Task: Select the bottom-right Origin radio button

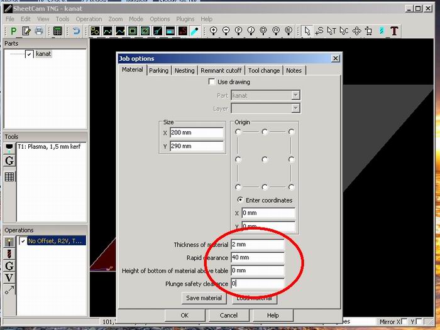Action: (x=291, y=187)
